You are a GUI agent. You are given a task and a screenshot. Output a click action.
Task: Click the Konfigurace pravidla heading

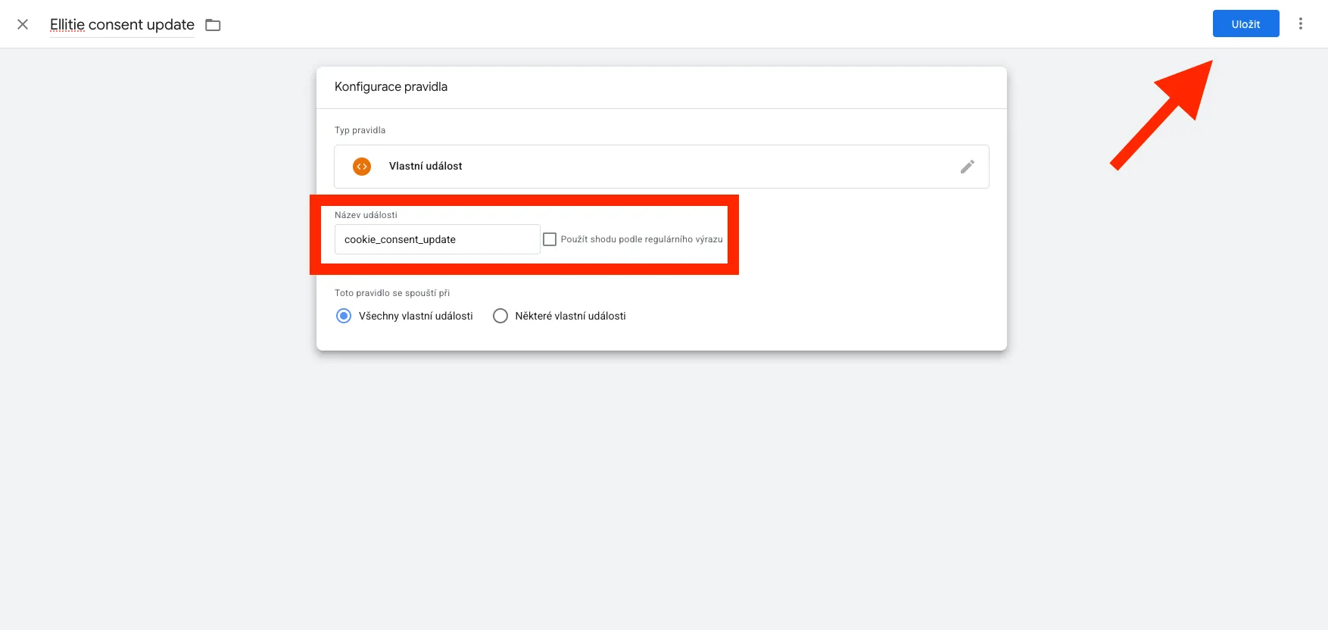391,86
